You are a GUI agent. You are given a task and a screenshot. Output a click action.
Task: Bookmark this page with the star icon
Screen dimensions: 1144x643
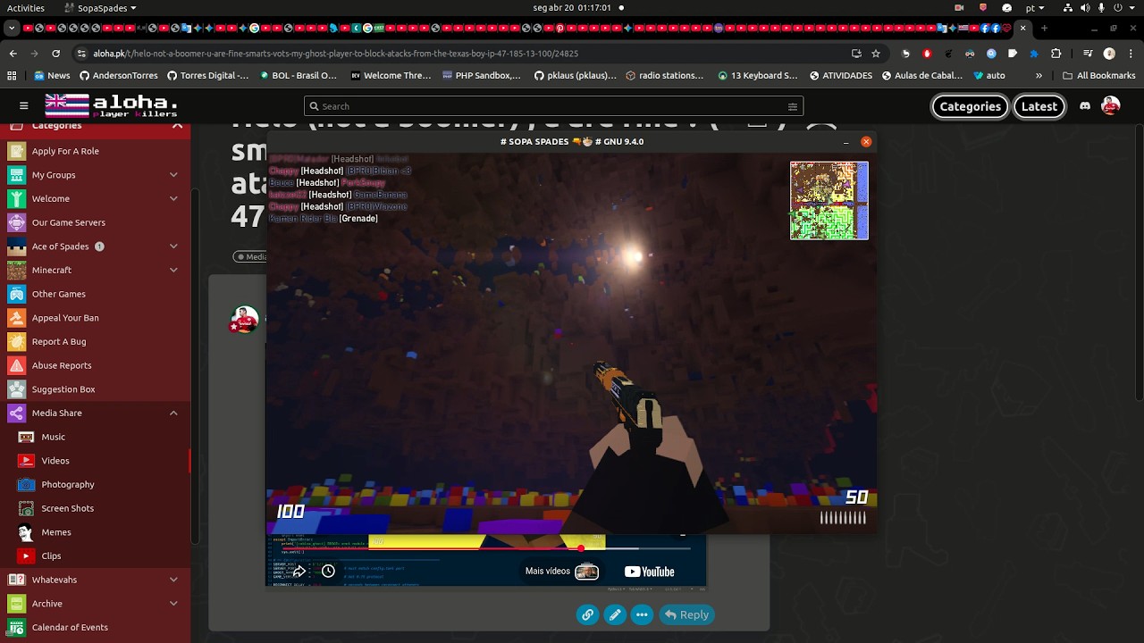(x=876, y=54)
